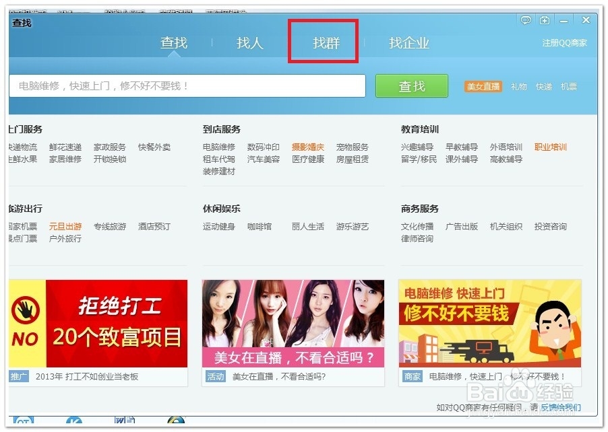Screen dimensions: 608x432
Task: Switch to the 找人 tab
Action: [250, 42]
